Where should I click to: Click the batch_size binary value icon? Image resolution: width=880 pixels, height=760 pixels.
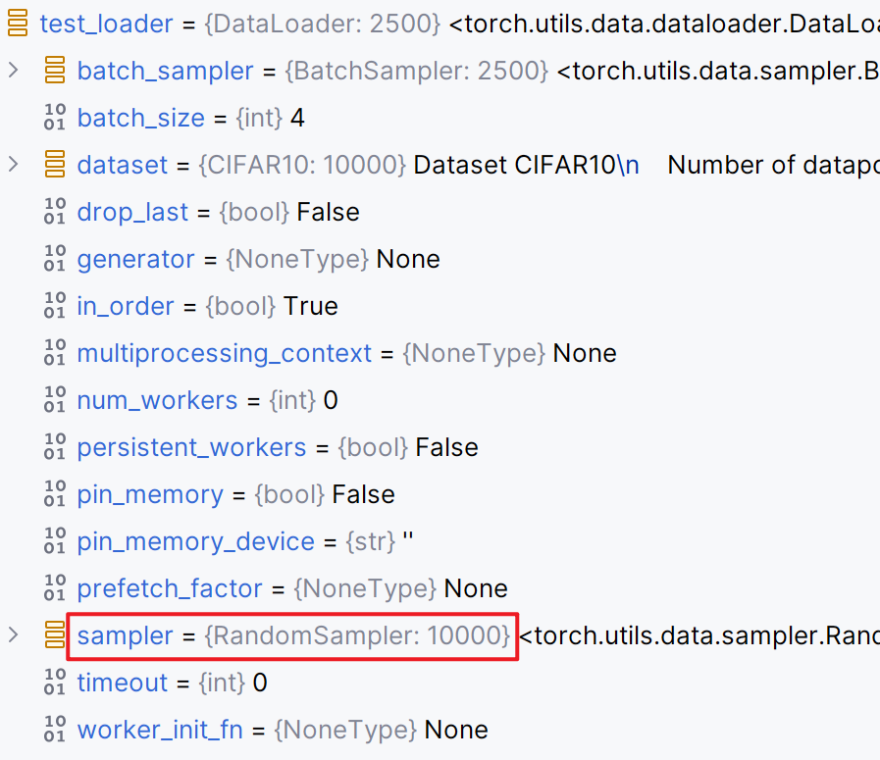click(x=55, y=118)
